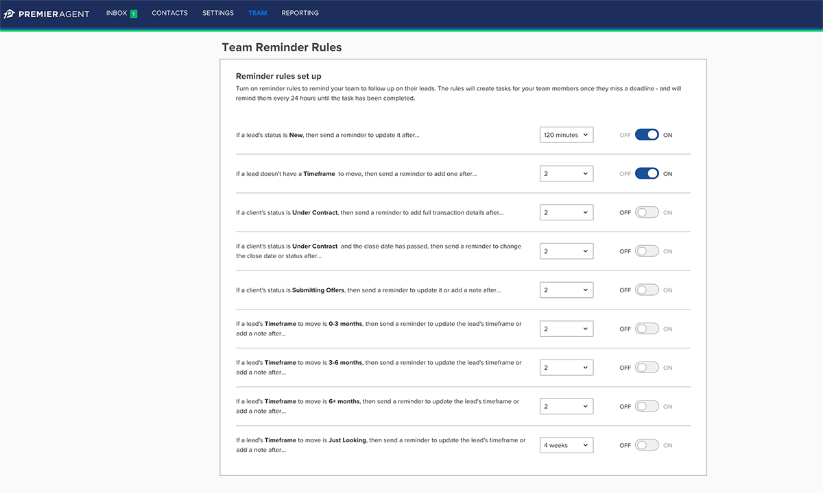Turn on the 0-3 months timeframe toggle
Screen dimensions: 823x493
(x=647, y=329)
